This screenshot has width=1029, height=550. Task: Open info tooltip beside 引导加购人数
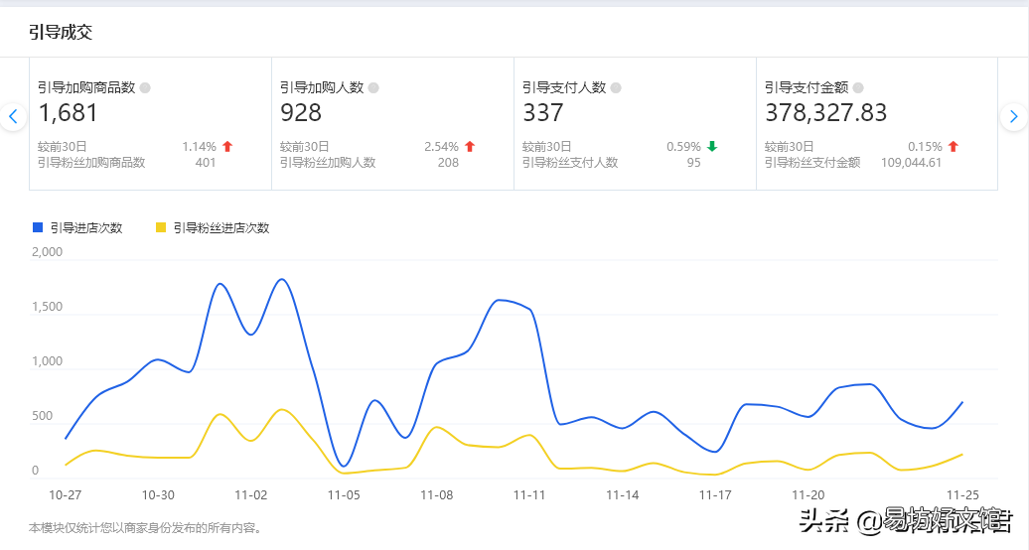pos(373,88)
